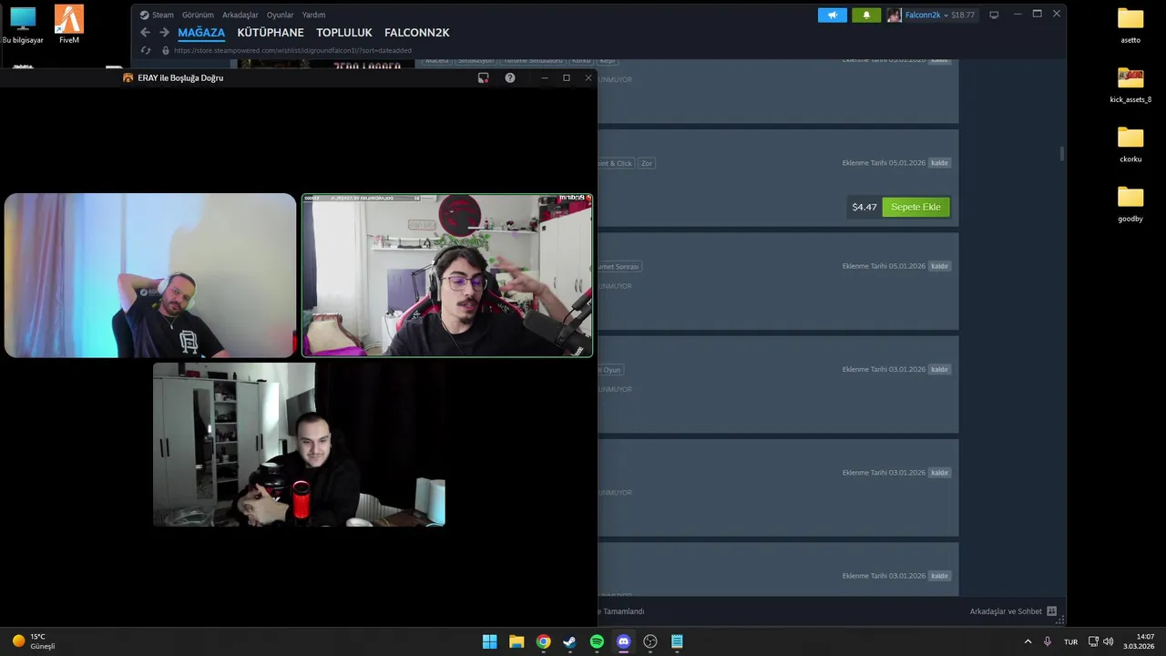Image resolution: width=1166 pixels, height=656 pixels.
Task: Open network settings in the system tray
Action: (1093, 641)
